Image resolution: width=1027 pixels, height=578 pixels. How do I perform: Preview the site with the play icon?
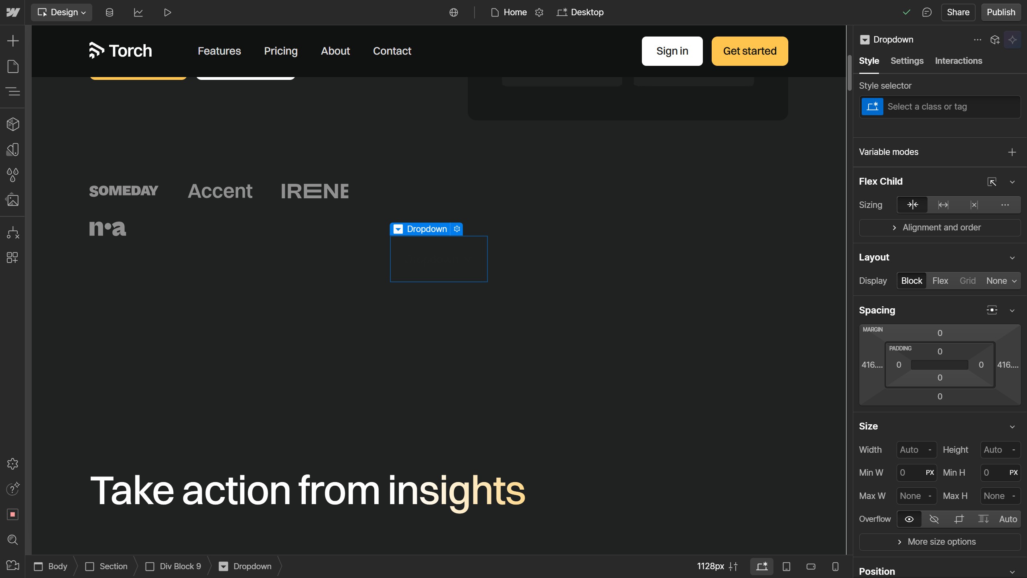click(x=167, y=12)
